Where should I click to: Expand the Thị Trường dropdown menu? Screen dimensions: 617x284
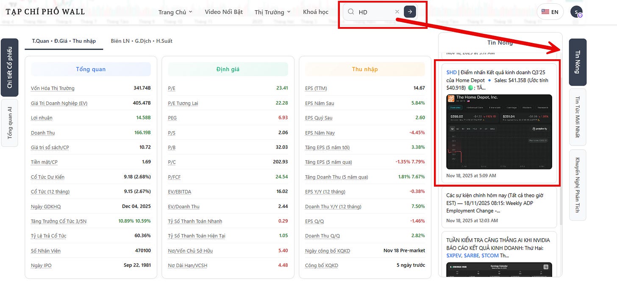(x=272, y=12)
